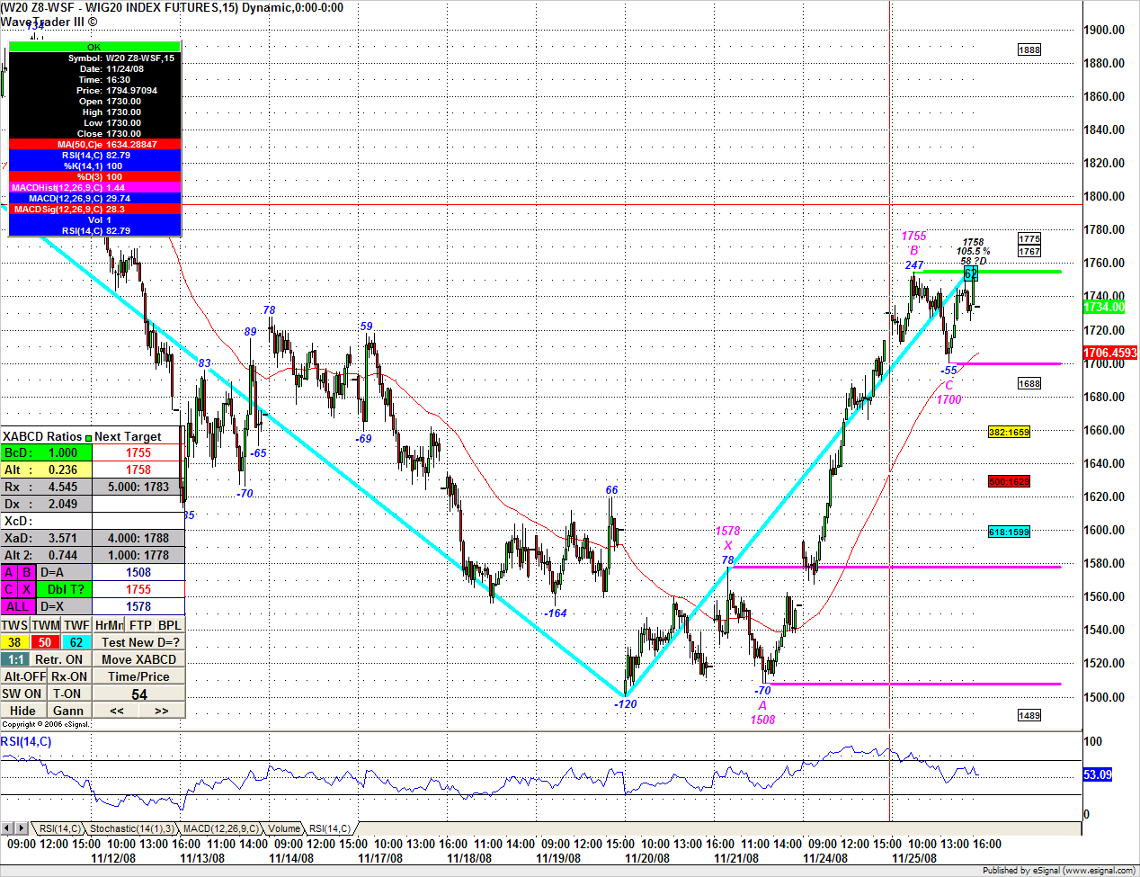Viewport: 1140px width, 877px height.
Task: Select the TWS mode button
Action: [15, 625]
